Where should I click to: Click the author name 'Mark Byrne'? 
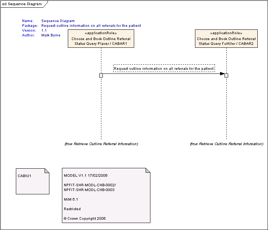point(51,35)
